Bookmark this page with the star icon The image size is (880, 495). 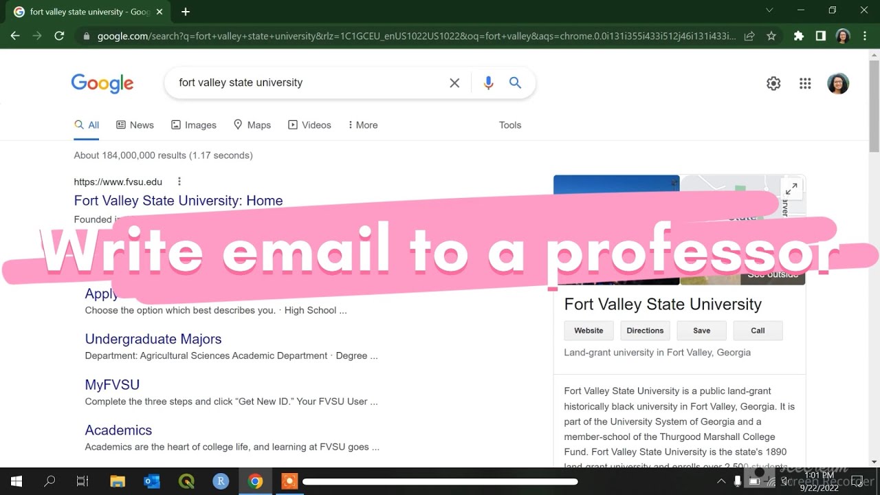[771, 36]
